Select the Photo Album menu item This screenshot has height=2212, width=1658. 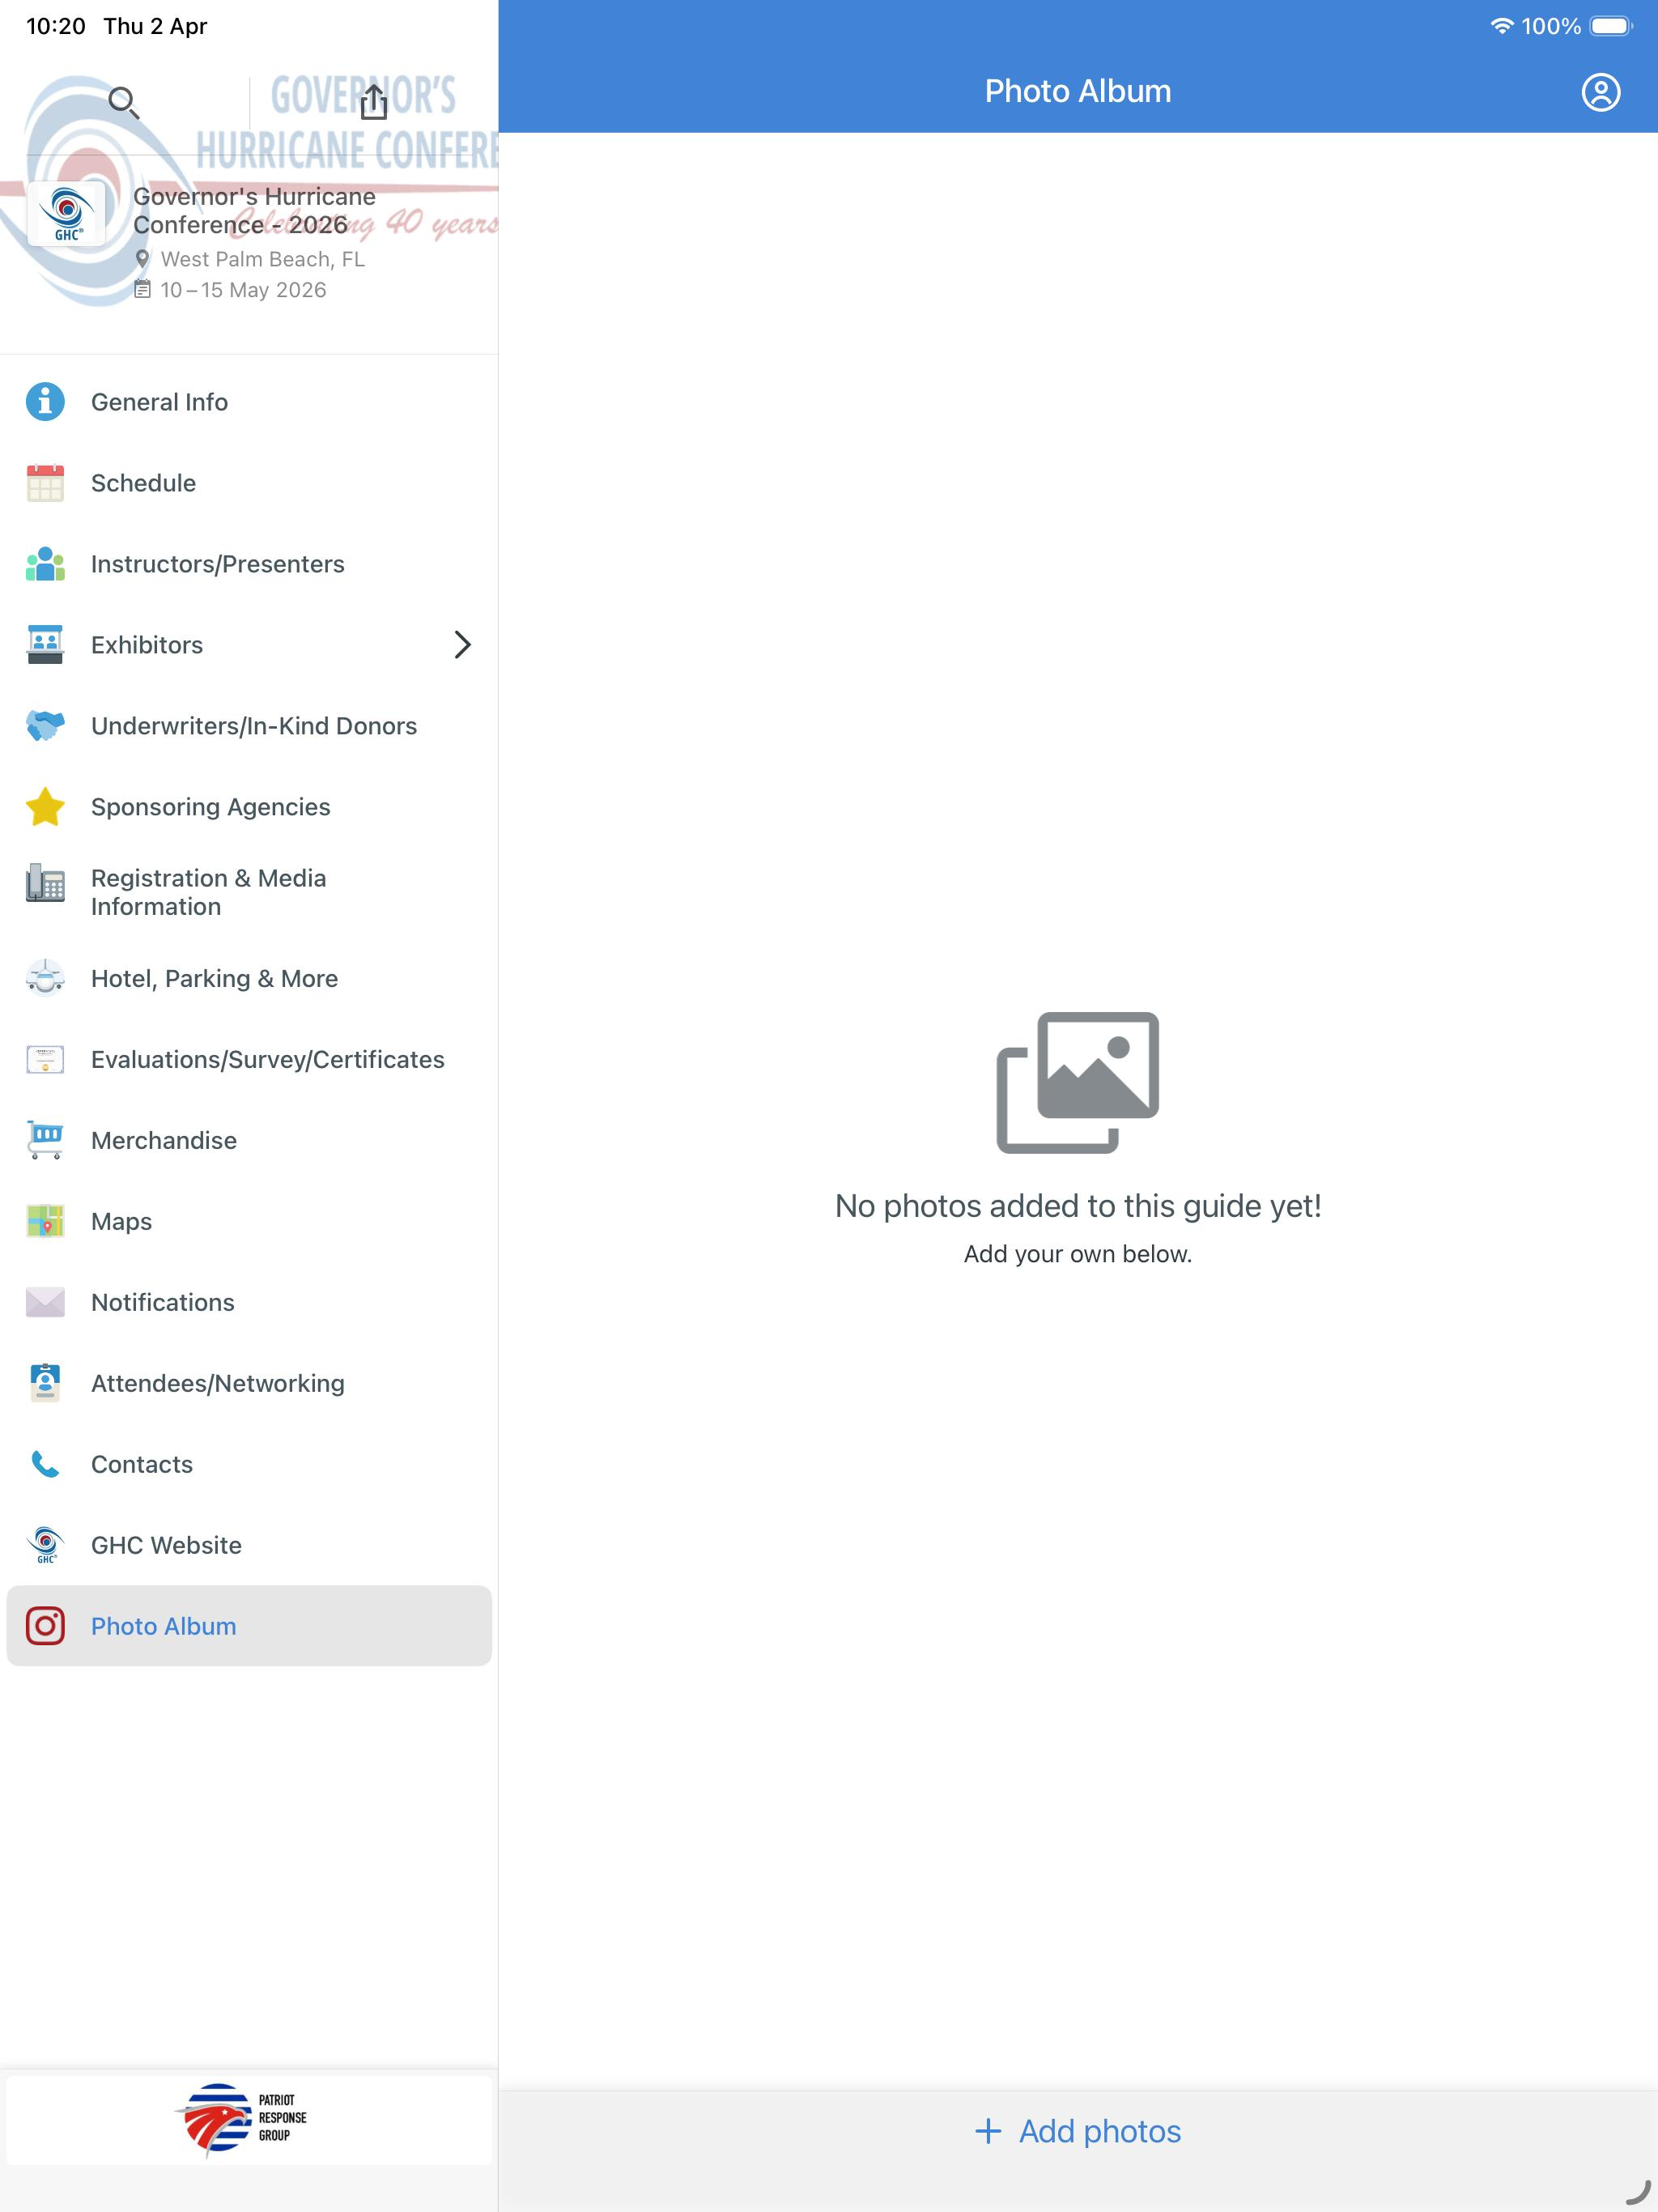249,1626
